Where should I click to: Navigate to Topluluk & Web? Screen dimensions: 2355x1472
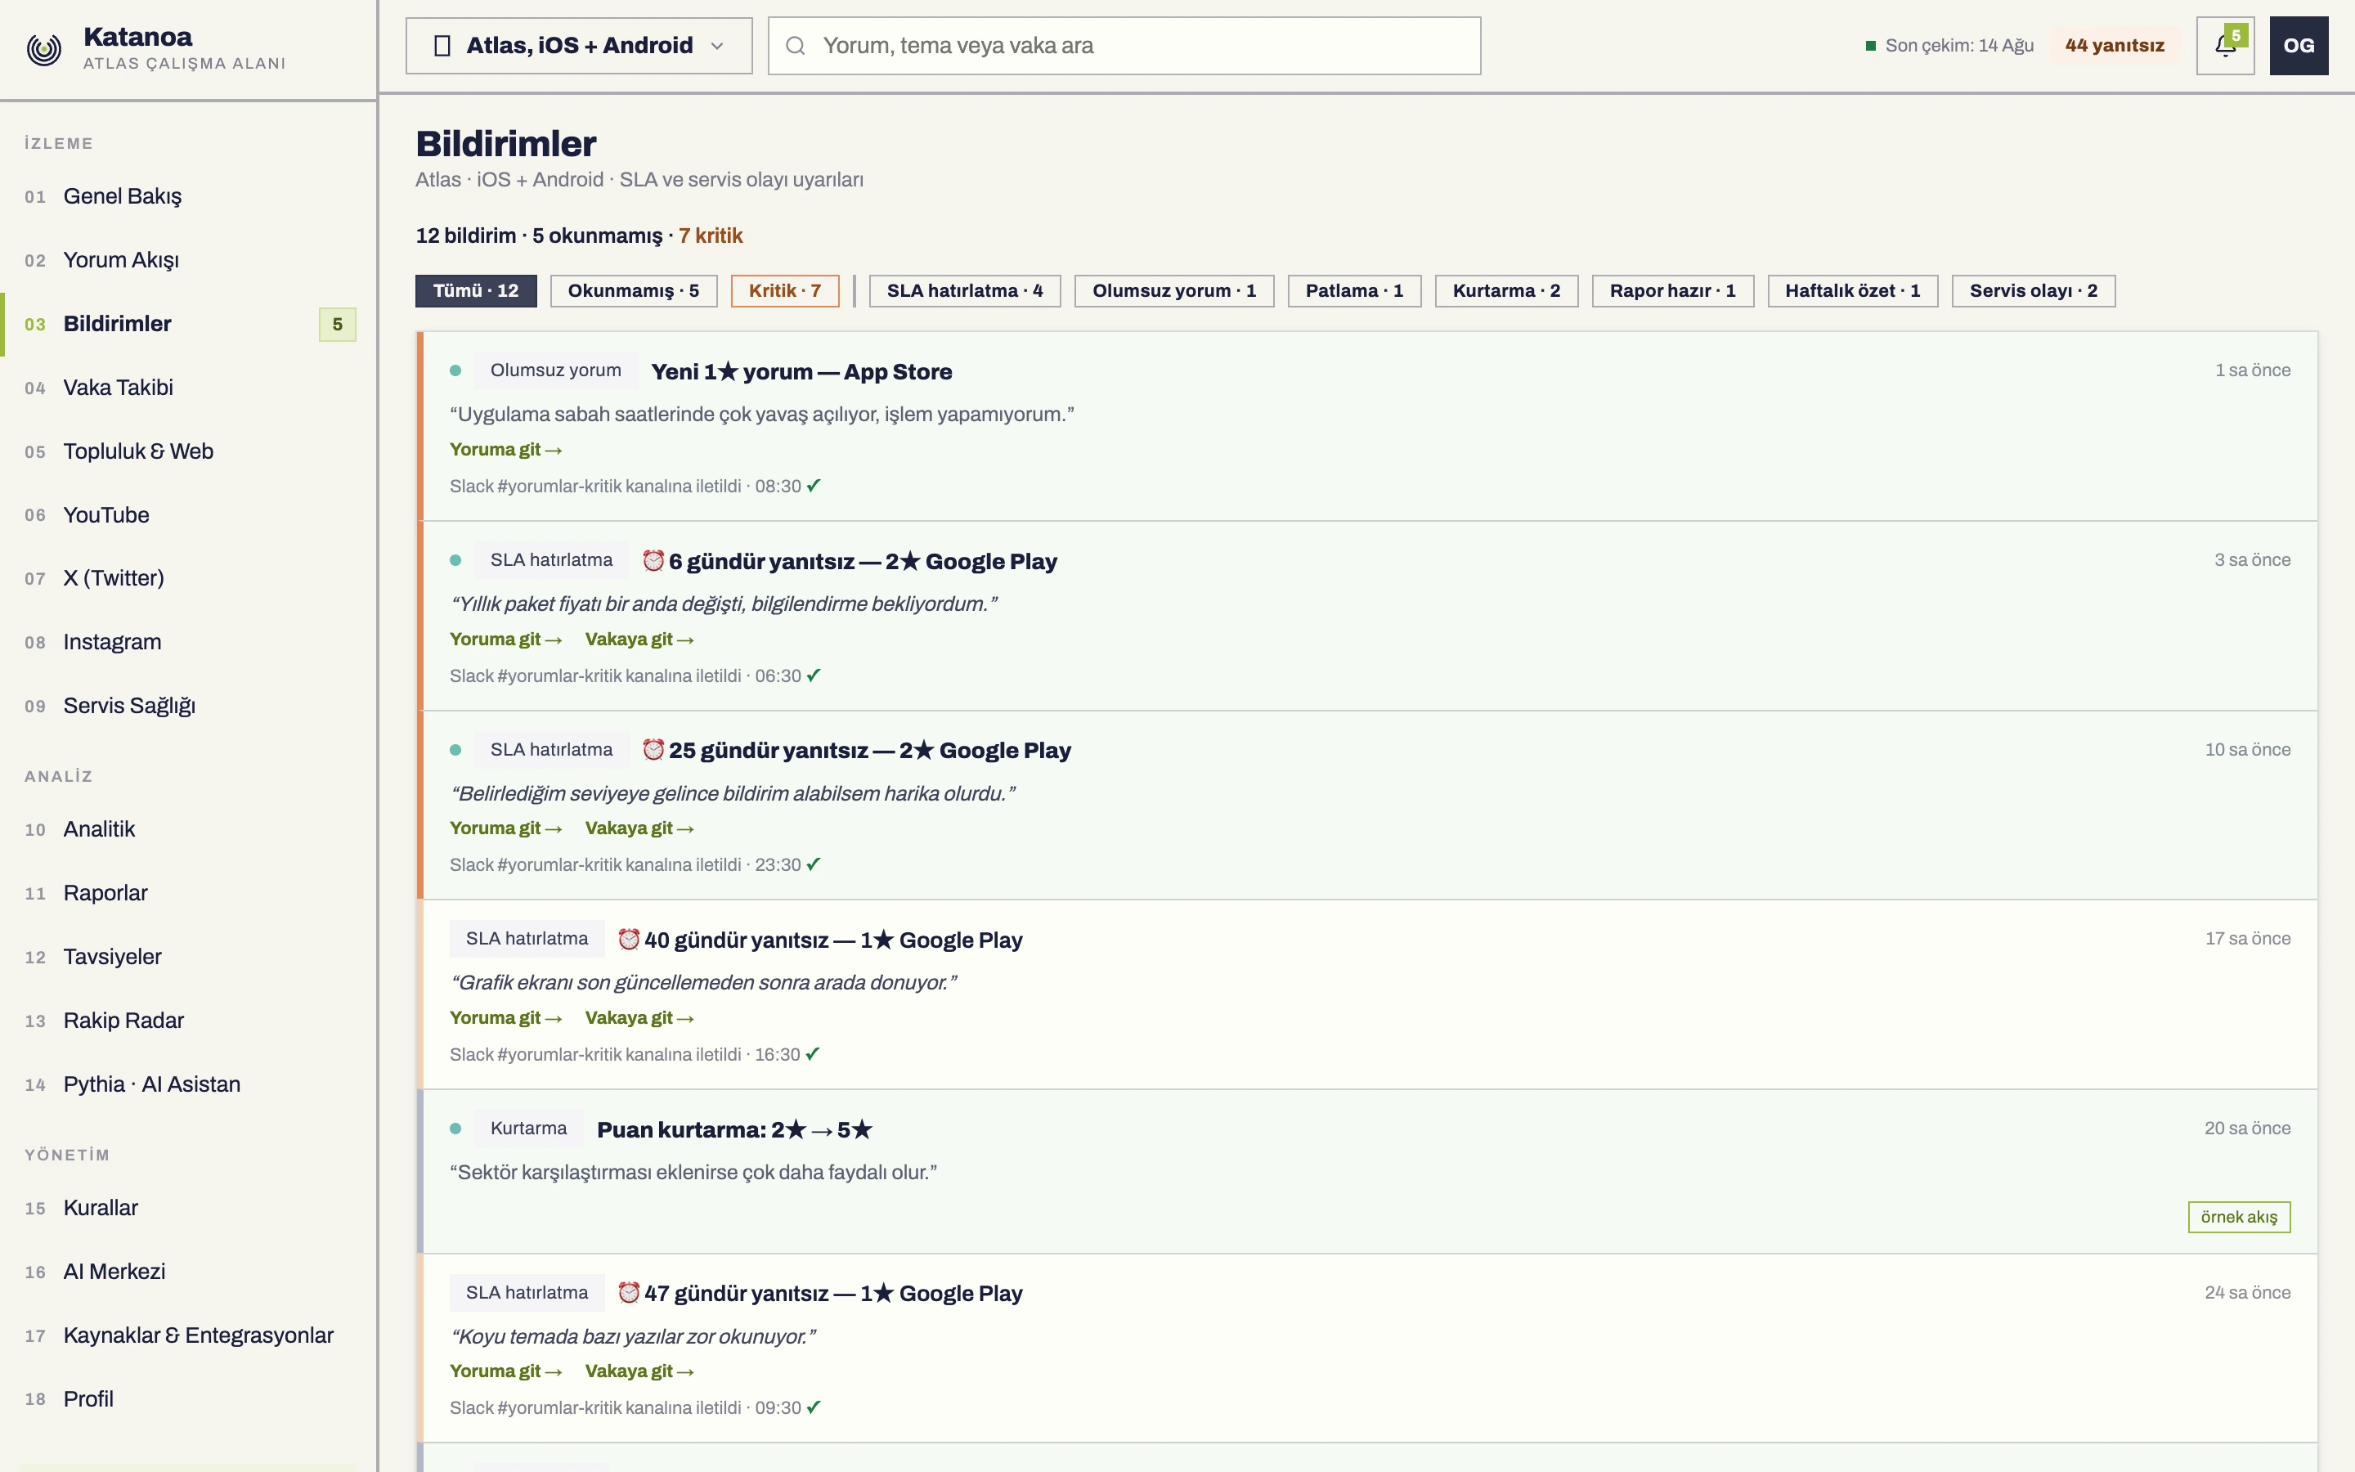point(189,451)
